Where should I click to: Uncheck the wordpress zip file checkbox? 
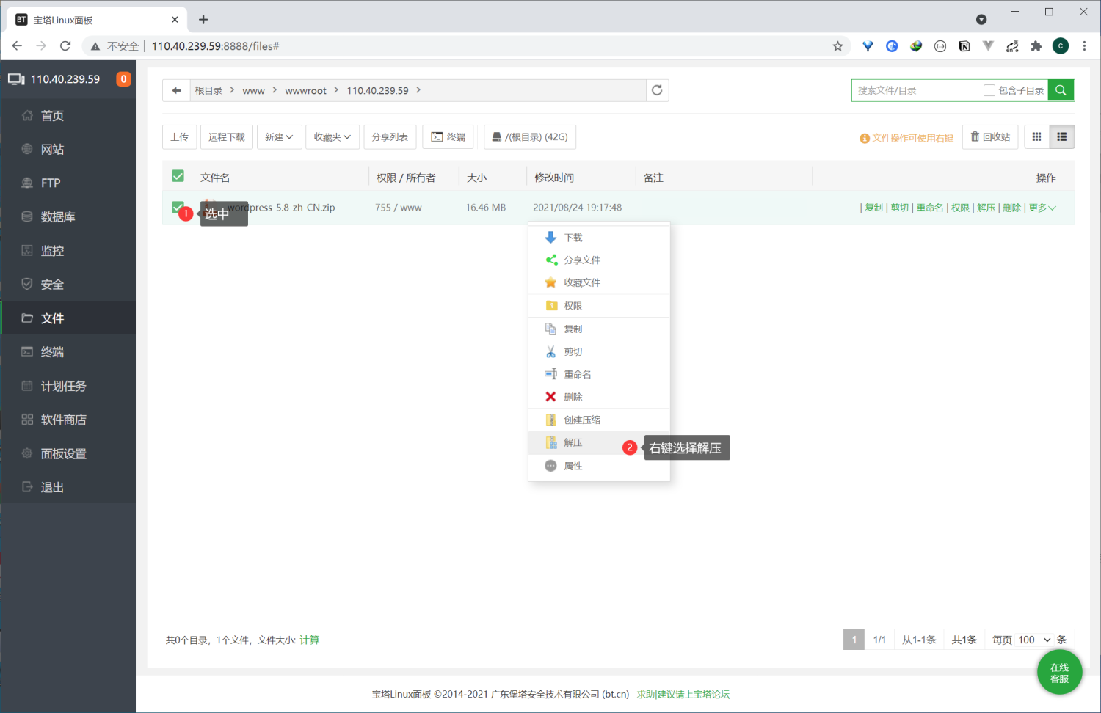point(178,207)
